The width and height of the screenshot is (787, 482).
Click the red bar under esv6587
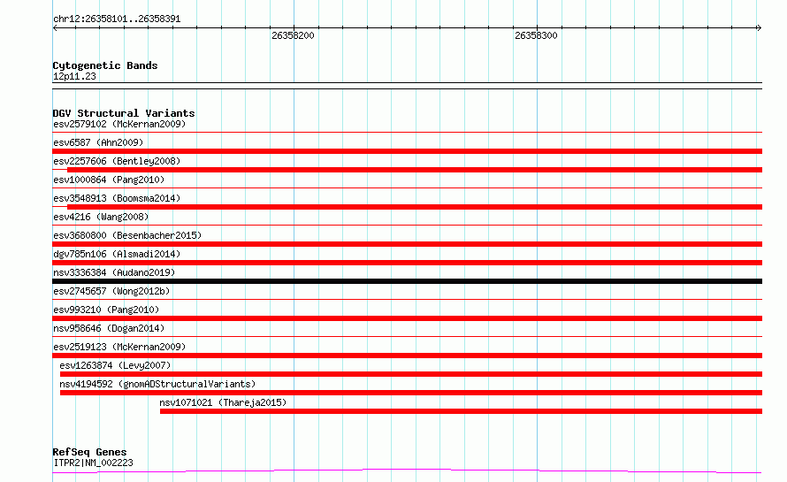tap(408, 151)
